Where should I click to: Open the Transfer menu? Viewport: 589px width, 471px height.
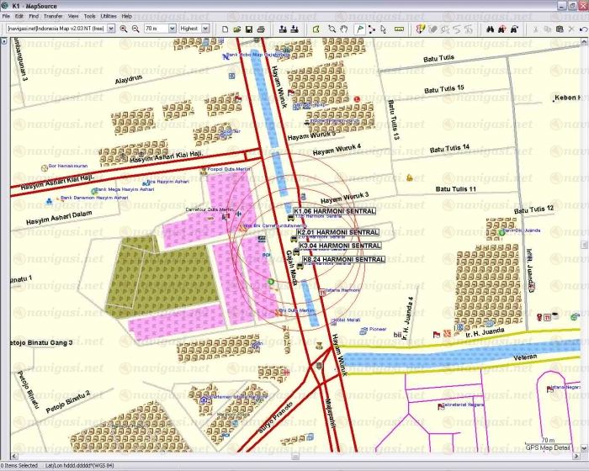pyautogui.click(x=53, y=16)
